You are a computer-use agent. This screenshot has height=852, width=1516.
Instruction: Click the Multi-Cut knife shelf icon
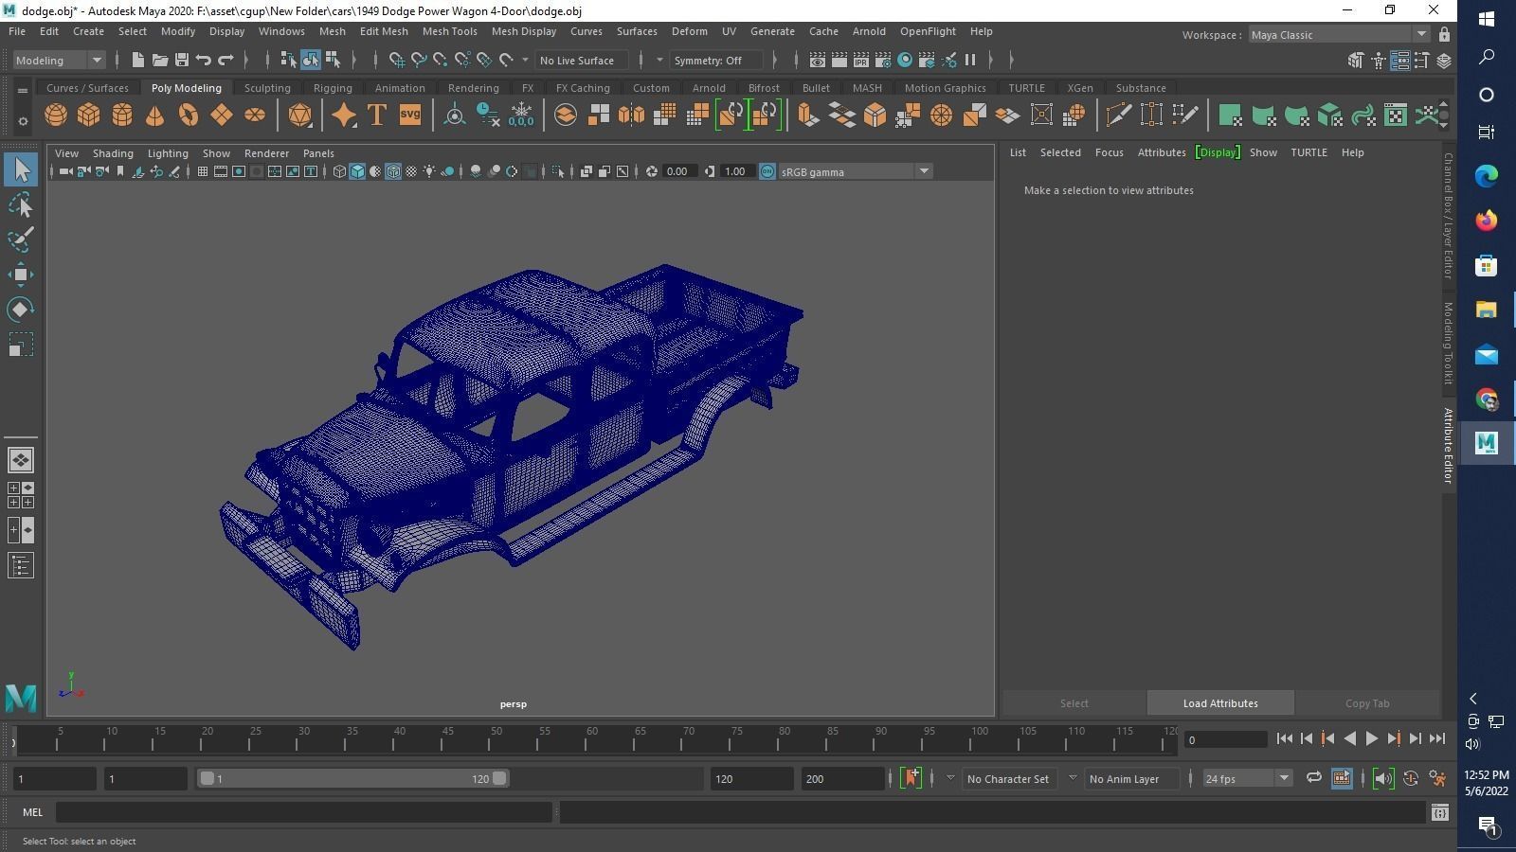1118,115
